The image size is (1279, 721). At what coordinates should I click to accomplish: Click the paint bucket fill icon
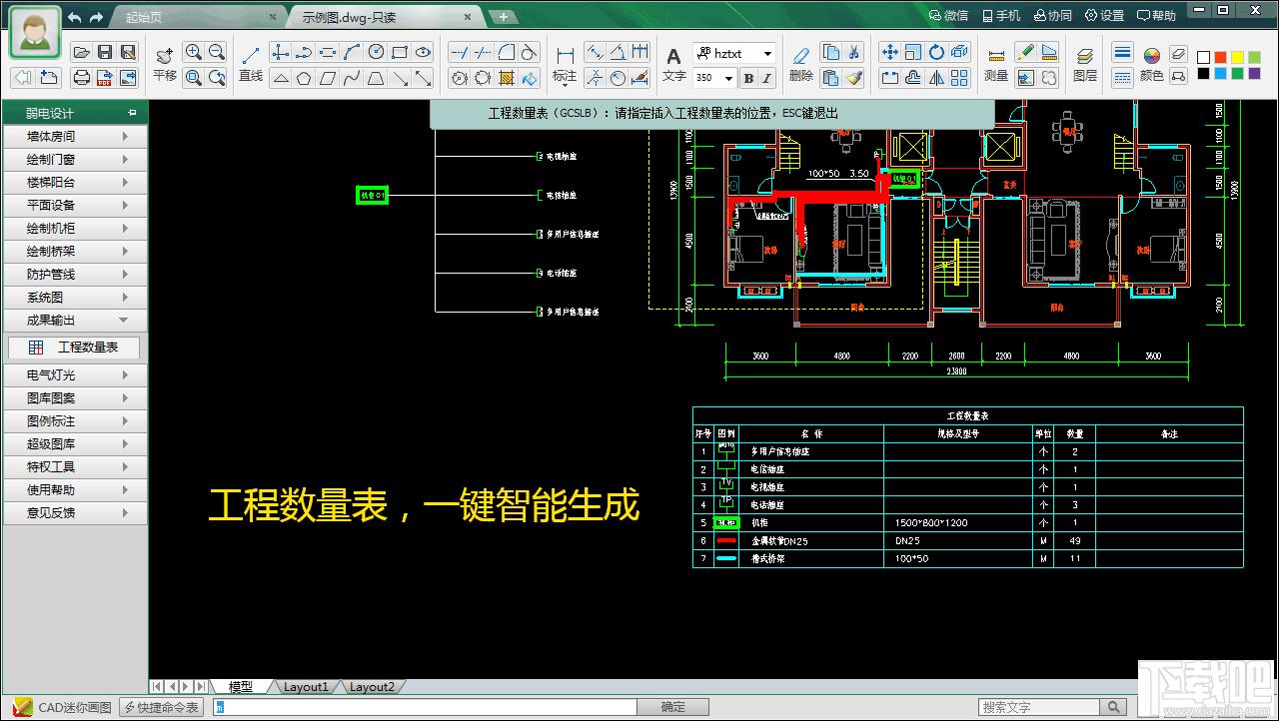click(530, 77)
